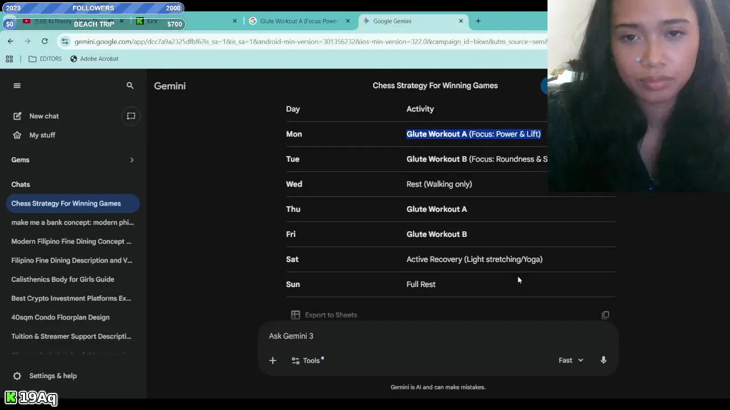Screen dimensions: 730x410
Task: Open the Fast model dropdown
Action: pyautogui.click(x=571, y=360)
